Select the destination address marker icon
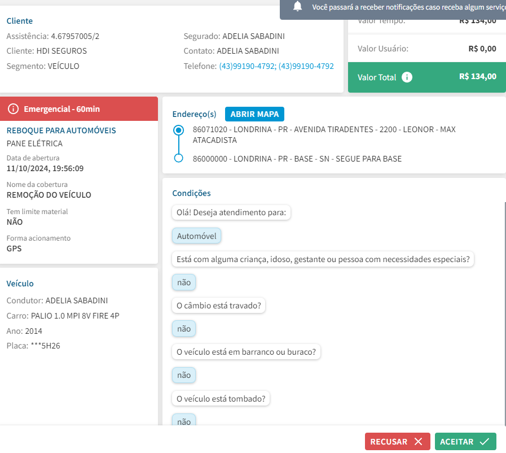Screen dimensions: 506x453 coord(178,158)
